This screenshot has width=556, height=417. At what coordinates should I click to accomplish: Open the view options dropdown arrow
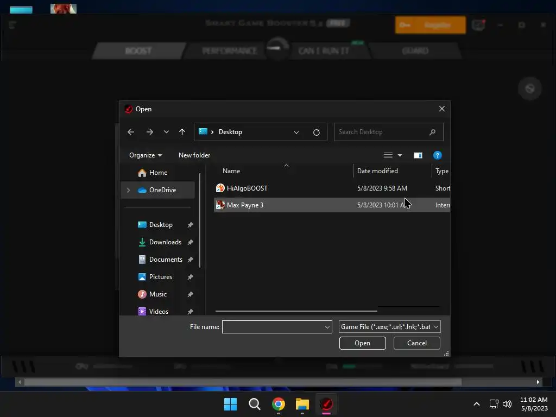400,155
